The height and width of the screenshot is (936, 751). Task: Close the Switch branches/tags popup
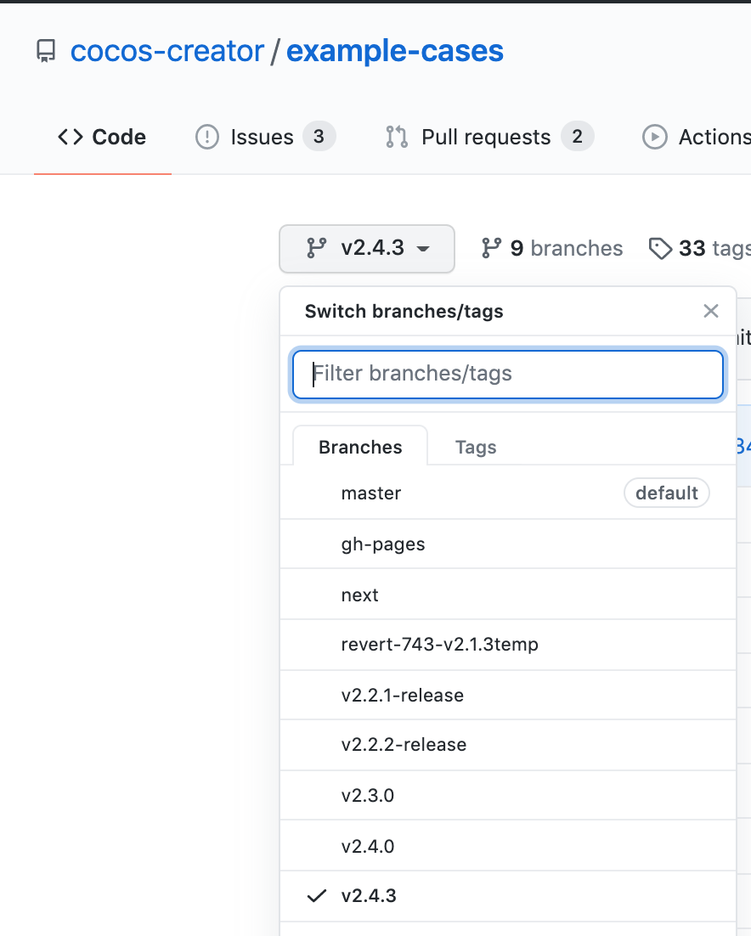pyautogui.click(x=711, y=311)
